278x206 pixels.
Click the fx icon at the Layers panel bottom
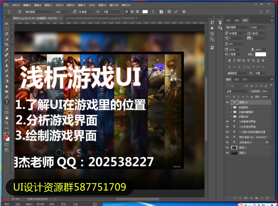click(x=240, y=198)
